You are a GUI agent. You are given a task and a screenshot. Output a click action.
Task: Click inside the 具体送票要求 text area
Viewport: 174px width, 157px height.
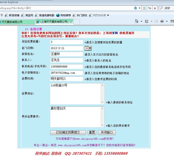click(76, 117)
